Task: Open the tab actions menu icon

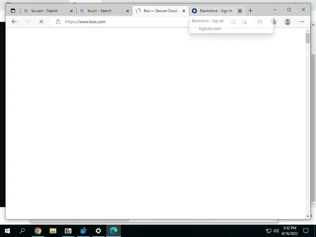Action: pyautogui.click(x=13, y=11)
